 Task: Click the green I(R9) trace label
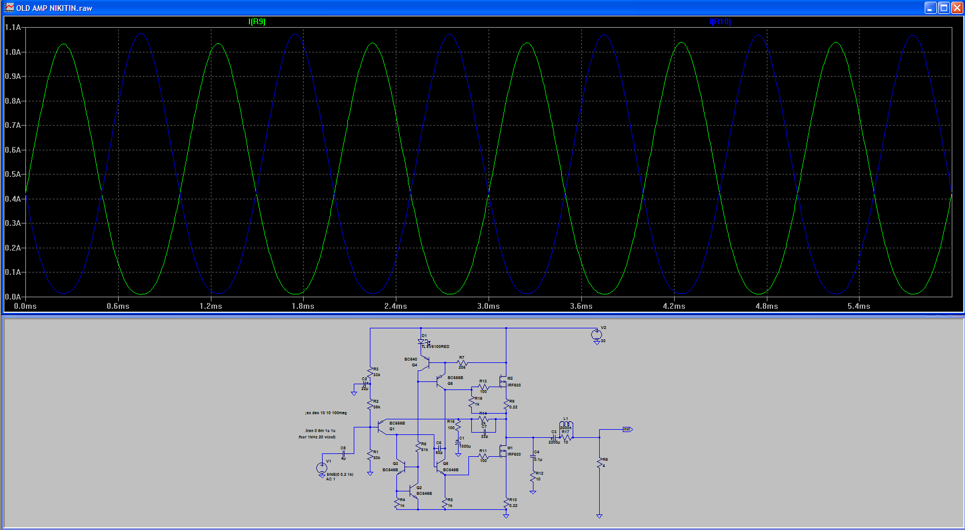[x=256, y=22]
